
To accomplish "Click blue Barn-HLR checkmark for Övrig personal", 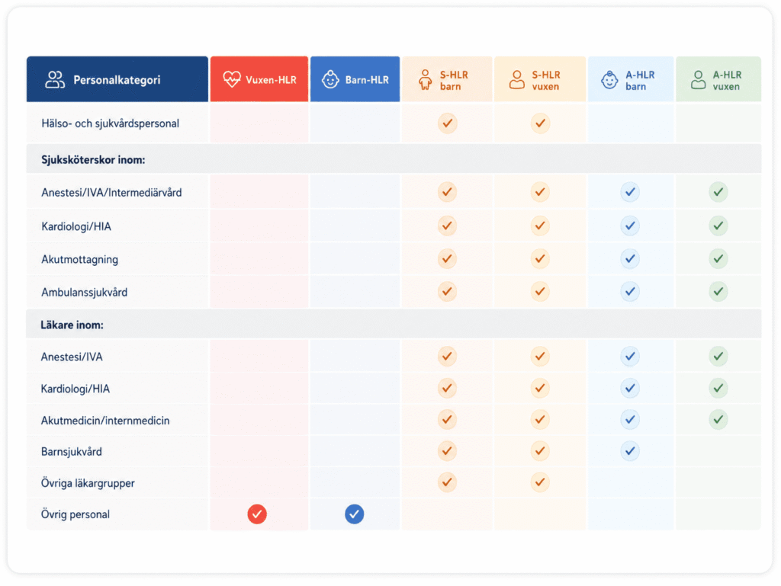I will pyautogui.click(x=354, y=514).
